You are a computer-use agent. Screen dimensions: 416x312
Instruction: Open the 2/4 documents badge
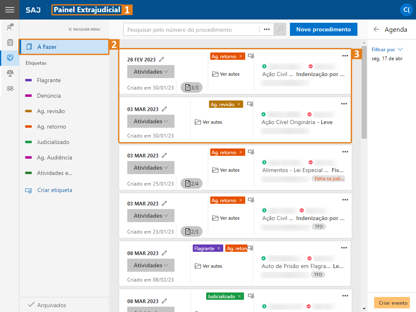(192, 183)
